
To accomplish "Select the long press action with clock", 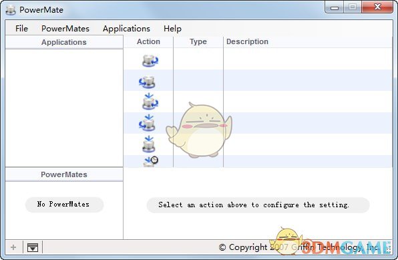I will coord(151,161).
